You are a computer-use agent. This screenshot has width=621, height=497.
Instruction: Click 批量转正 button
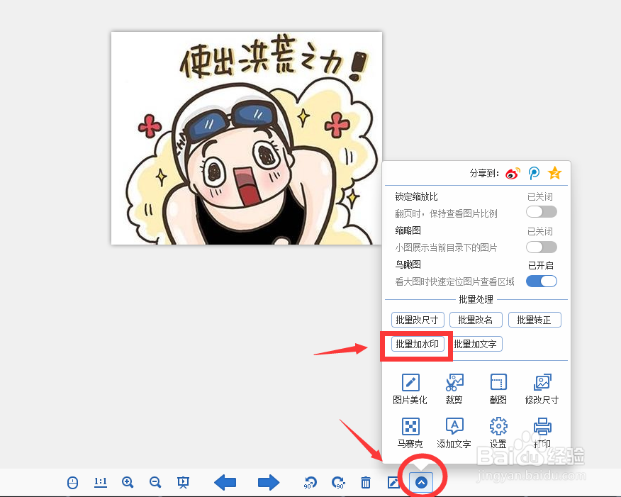click(x=535, y=320)
